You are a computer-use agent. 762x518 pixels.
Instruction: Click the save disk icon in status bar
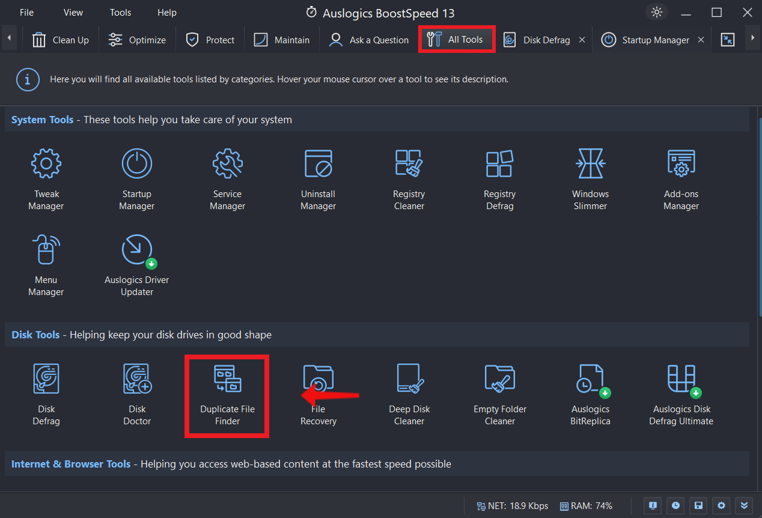click(x=698, y=505)
